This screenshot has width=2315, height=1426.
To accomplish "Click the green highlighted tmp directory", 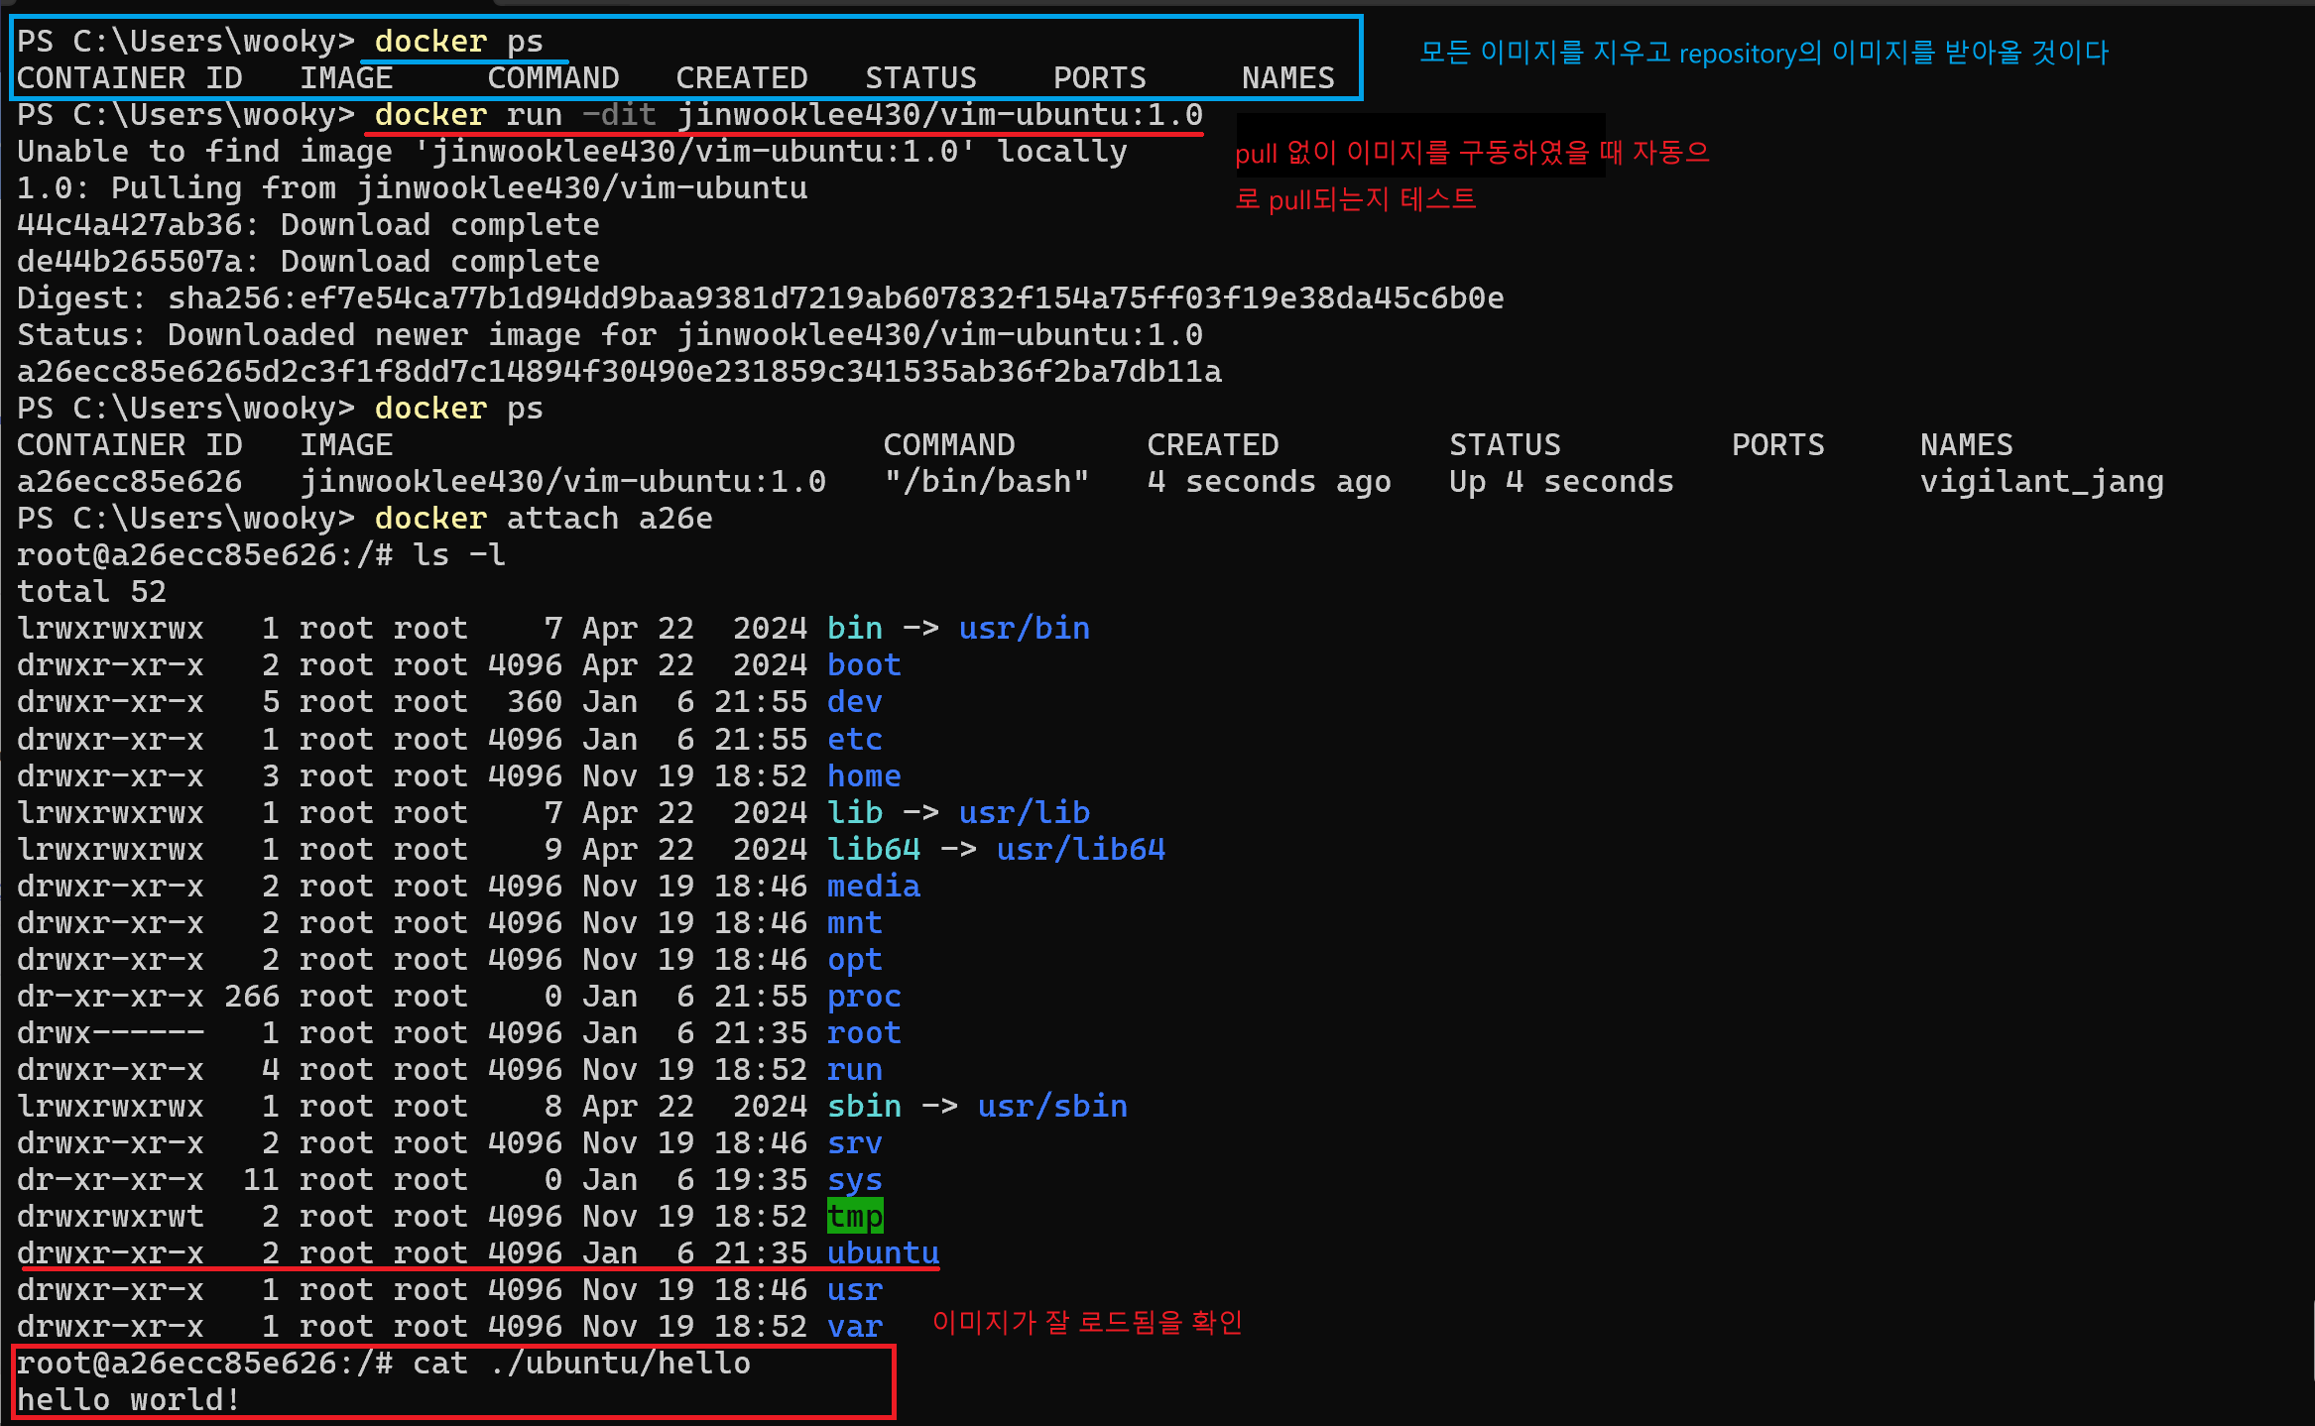I will (x=854, y=1216).
